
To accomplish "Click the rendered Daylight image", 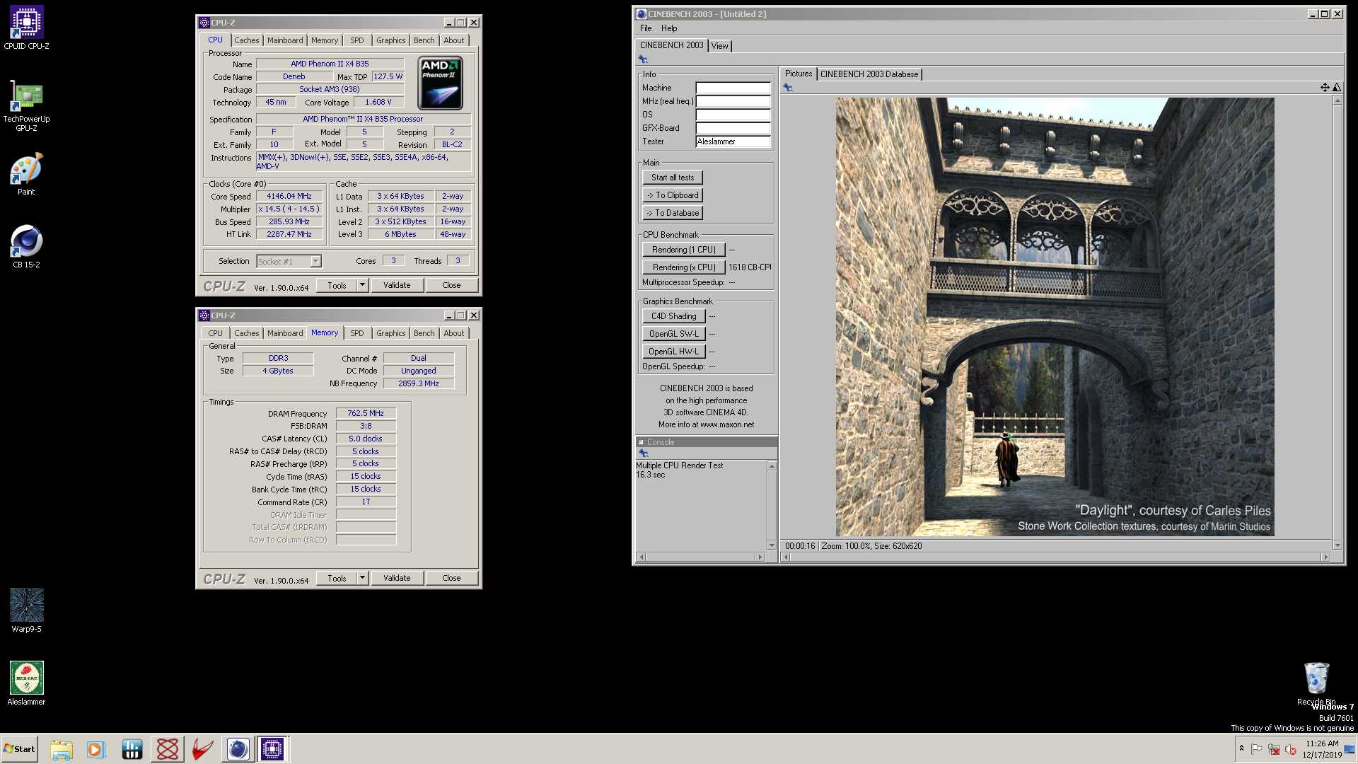I will point(1055,317).
